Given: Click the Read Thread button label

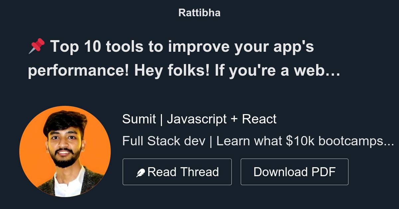Looking at the screenshot, I should (184, 172).
